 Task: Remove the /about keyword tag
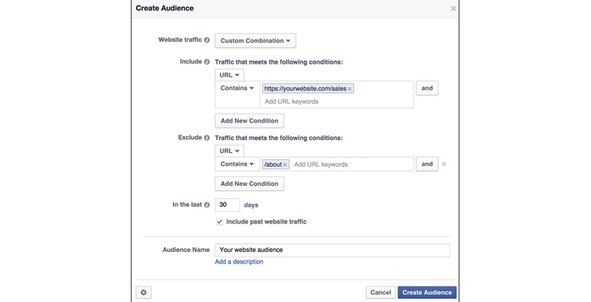[x=285, y=165]
